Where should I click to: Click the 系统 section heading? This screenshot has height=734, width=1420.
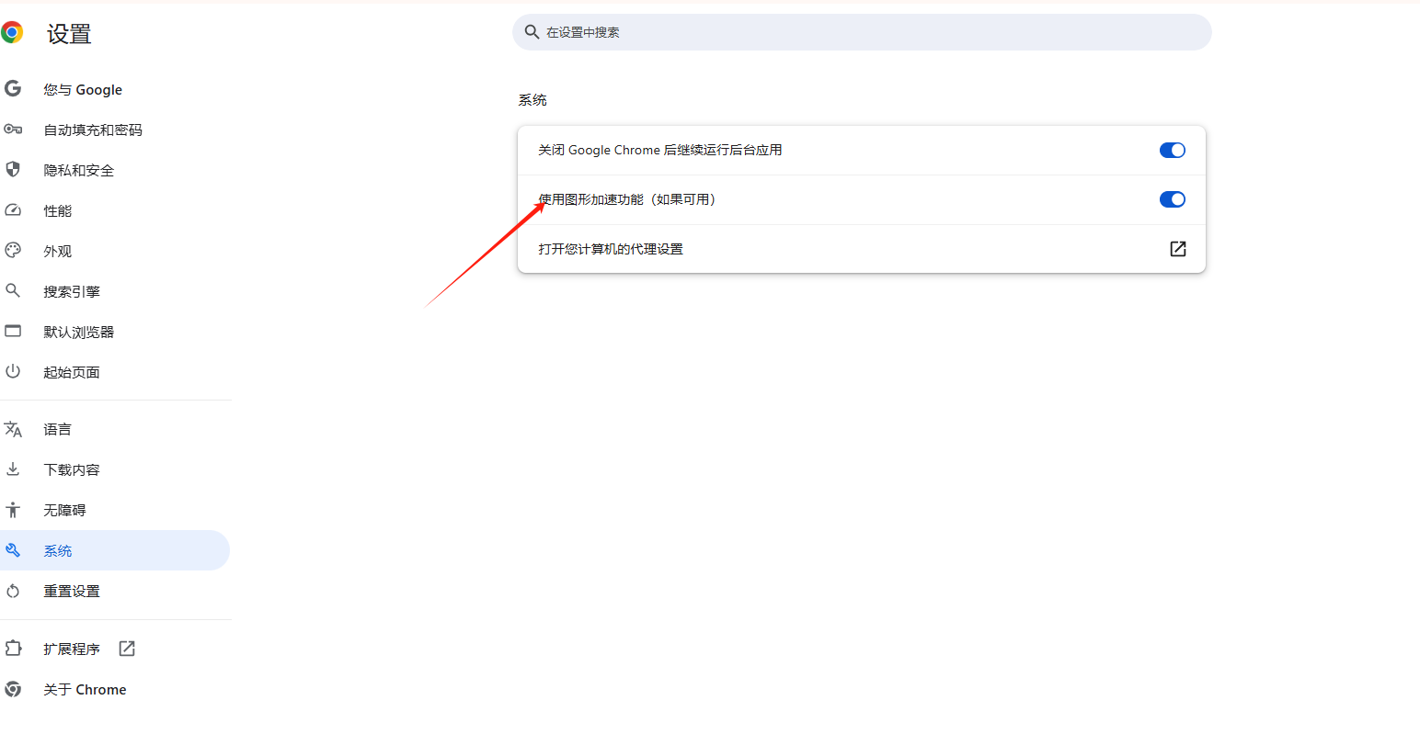coord(532,99)
